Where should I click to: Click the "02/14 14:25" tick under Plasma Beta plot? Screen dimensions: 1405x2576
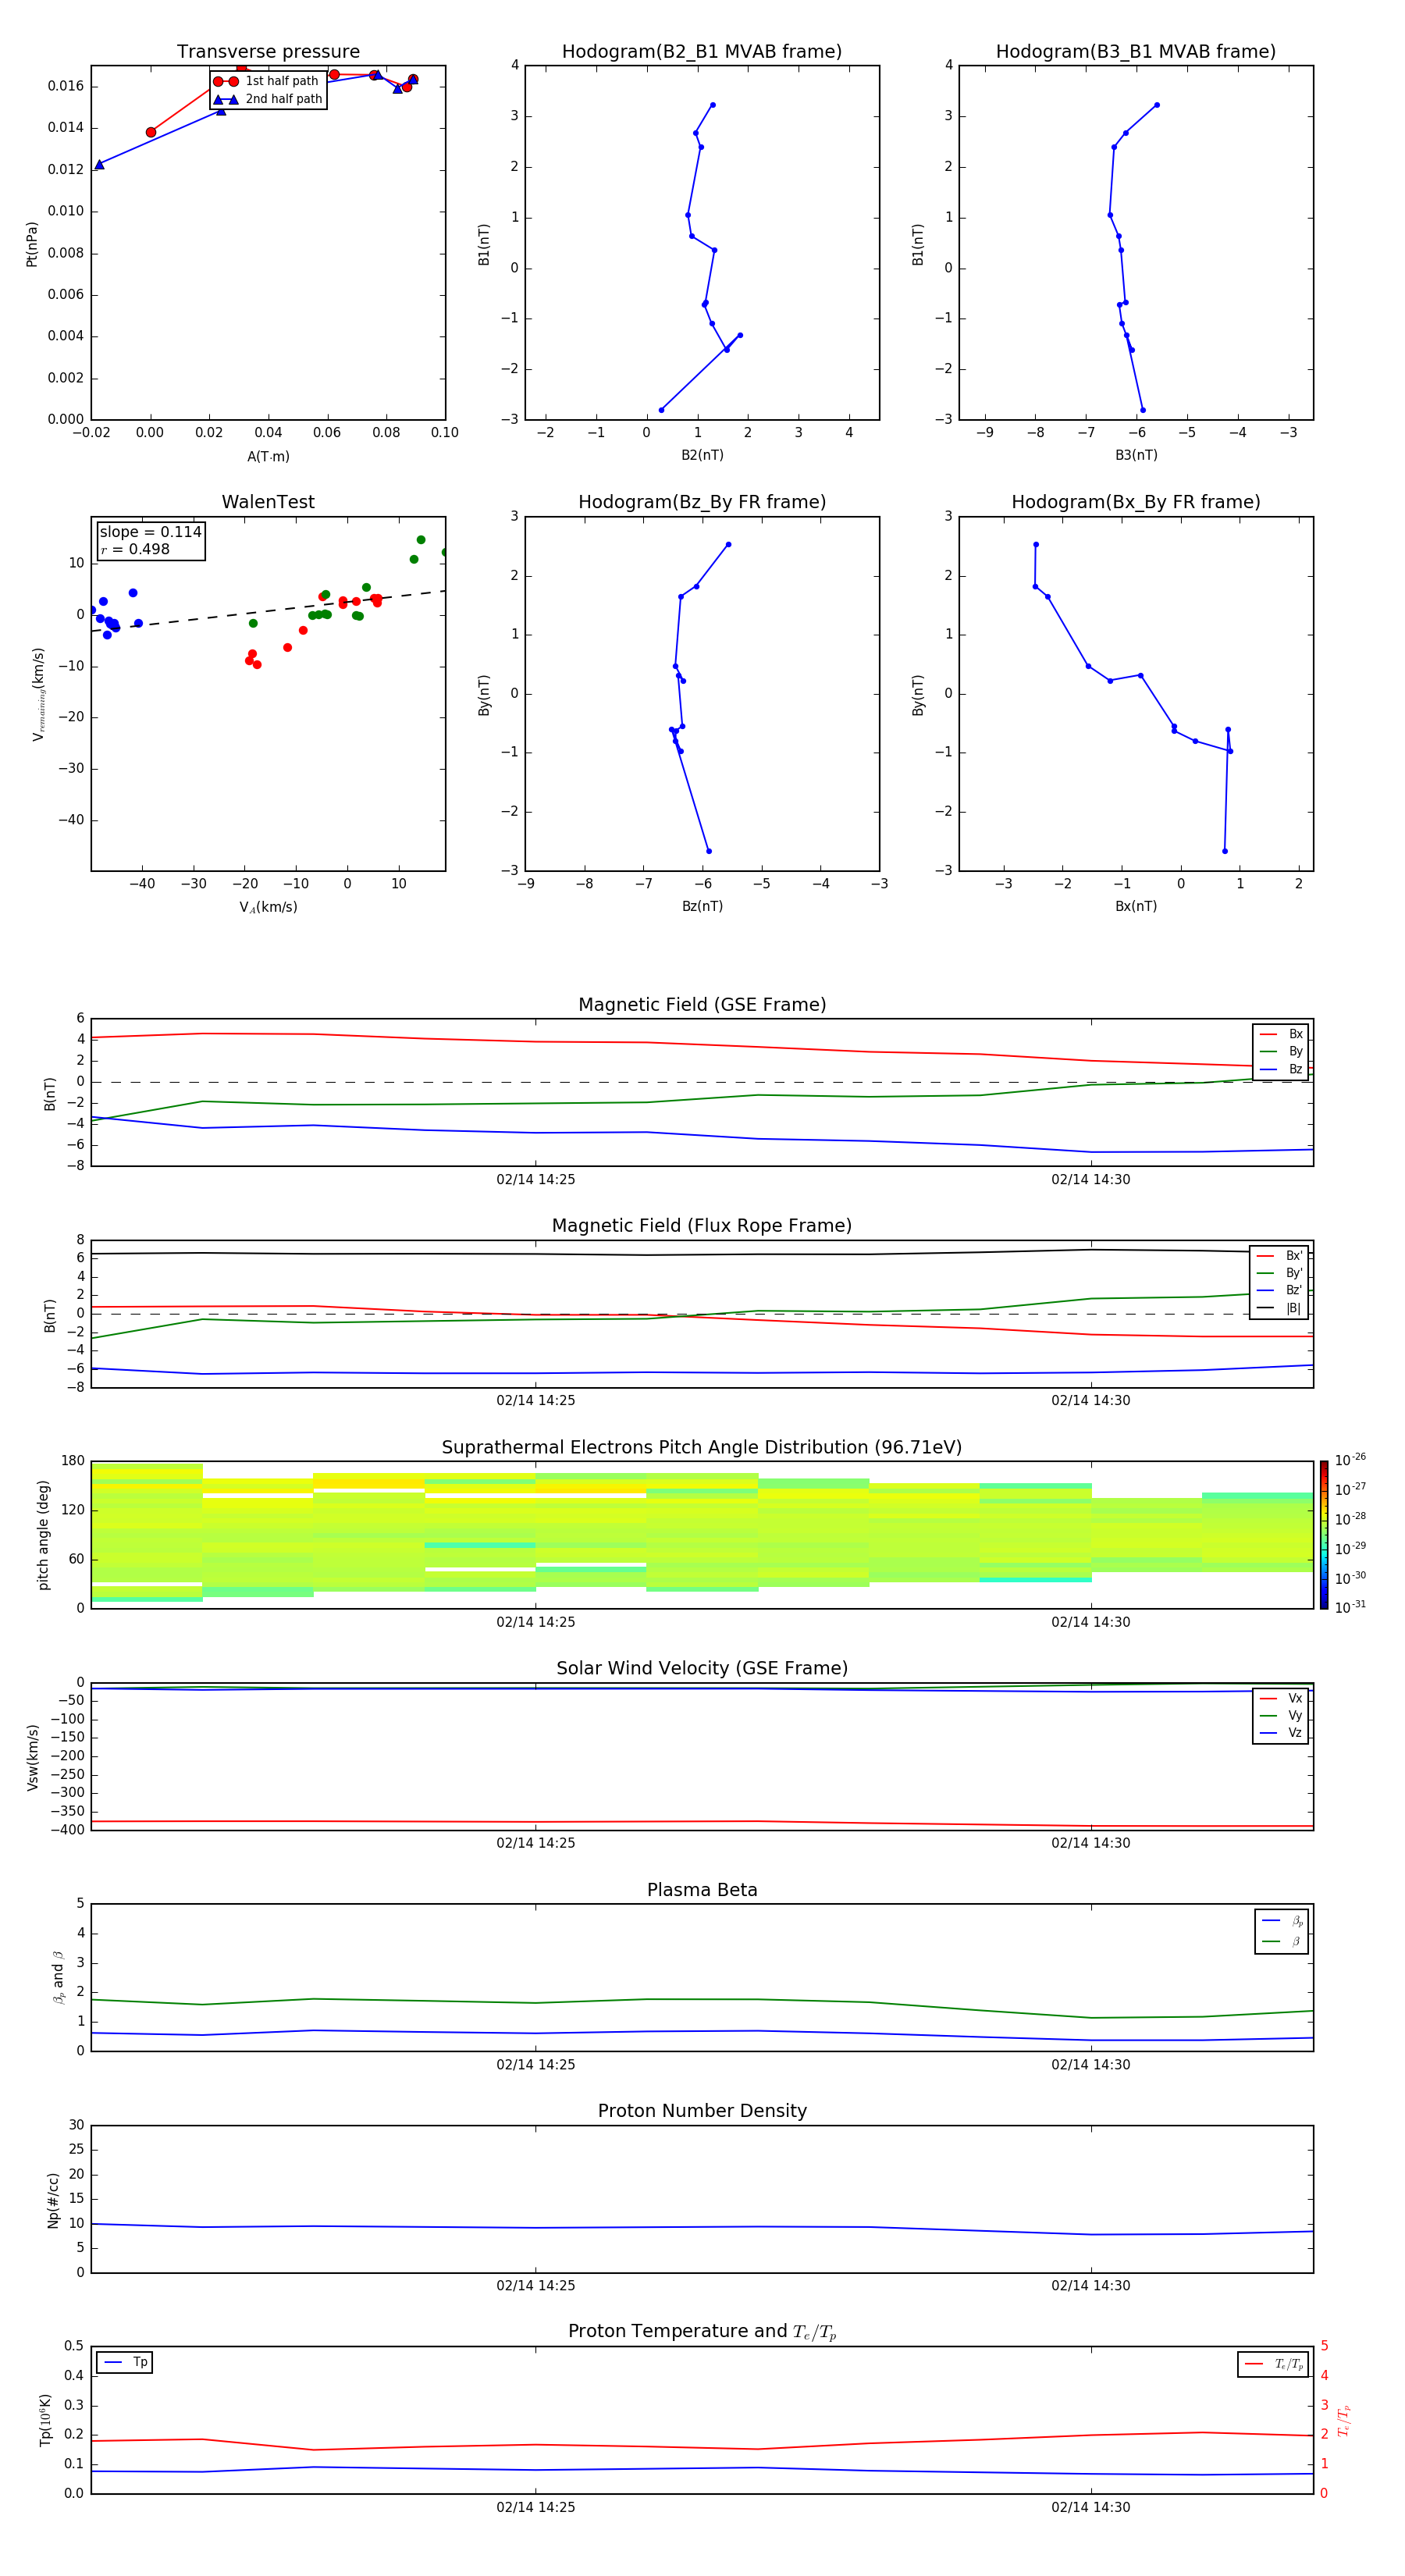pyautogui.click(x=536, y=2065)
